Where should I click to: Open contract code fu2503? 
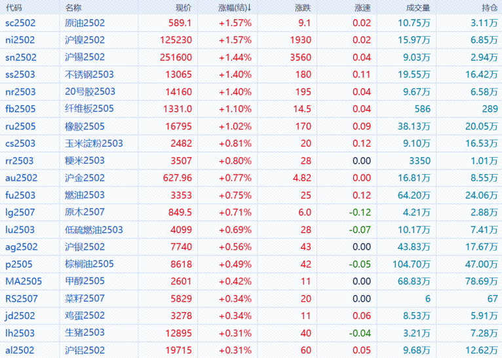(x=20, y=195)
